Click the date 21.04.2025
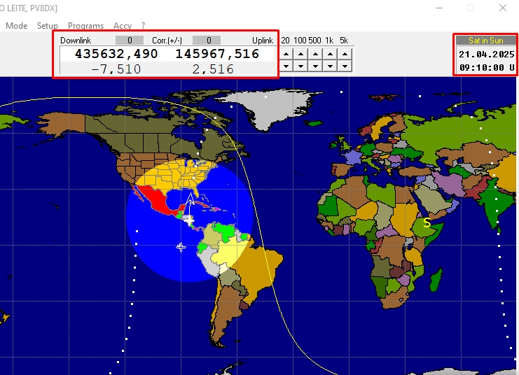This screenshot has height=375, width=519. point(486,55)
